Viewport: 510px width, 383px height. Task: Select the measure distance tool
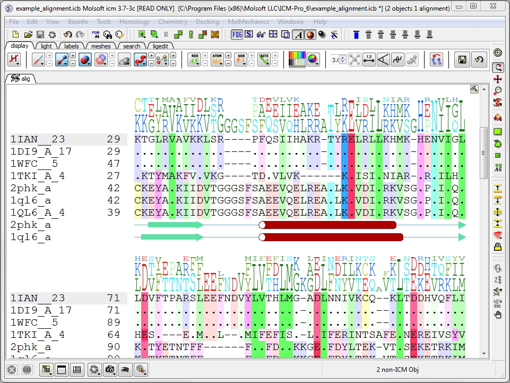(x=369, y=59)
